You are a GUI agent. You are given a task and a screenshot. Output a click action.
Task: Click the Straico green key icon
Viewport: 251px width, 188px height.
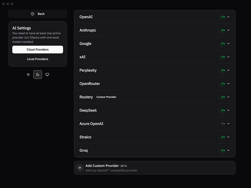tap(223, 137)
